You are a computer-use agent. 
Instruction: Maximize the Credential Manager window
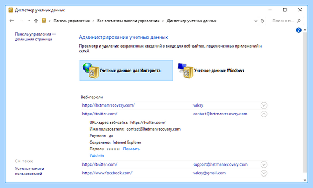285,10
